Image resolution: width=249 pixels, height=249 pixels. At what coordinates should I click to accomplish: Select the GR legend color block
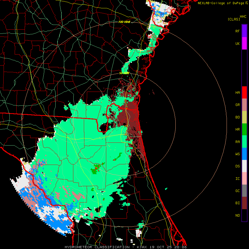[244, 105]
